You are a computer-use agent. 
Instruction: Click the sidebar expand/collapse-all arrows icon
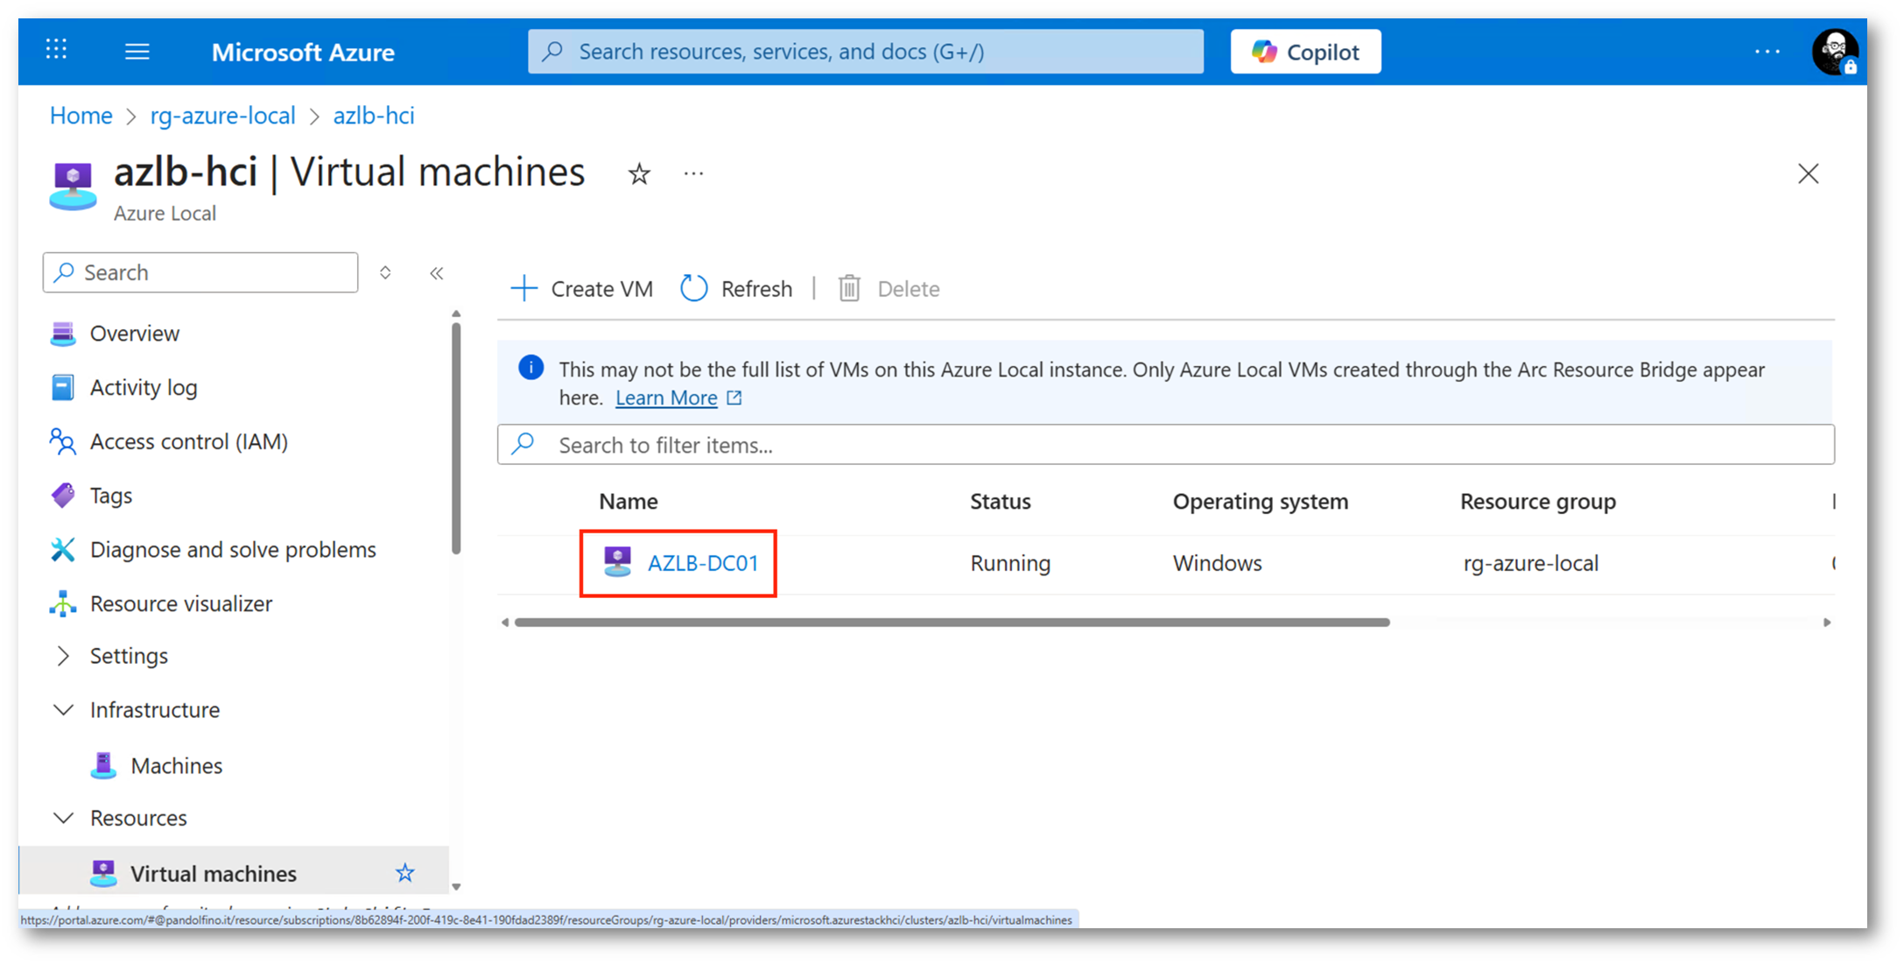coord(385,273)
